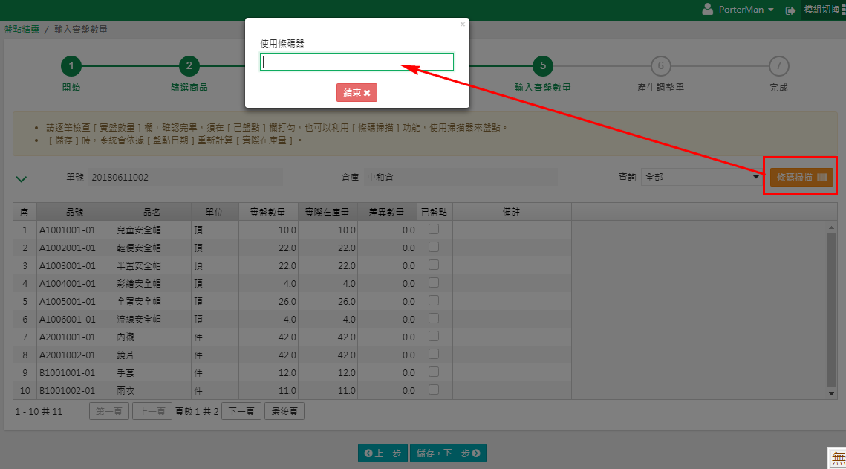This screenshot has width=846, height=469.
Task: Select item name 流線安全帽
Action: pyautogui.click(x=139, y=319)
